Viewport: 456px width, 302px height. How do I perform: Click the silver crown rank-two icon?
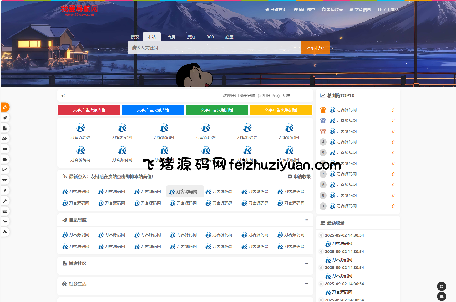(x=323, y=121)
